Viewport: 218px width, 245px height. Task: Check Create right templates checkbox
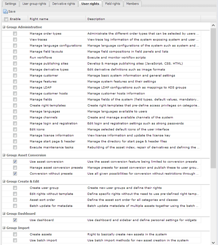pos(15,106)
